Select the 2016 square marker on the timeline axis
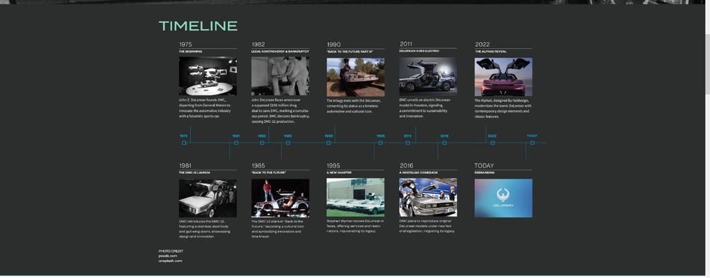 click(445, 143)
